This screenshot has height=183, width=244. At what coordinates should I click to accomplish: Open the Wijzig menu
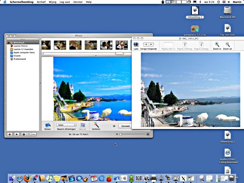52,2
